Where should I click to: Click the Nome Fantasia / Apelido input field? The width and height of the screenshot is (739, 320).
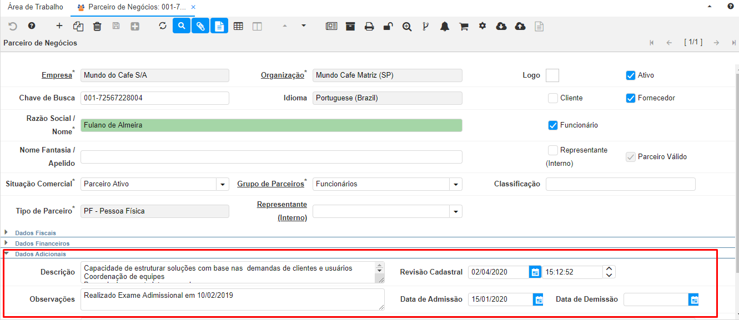click(x=271, y=157)
